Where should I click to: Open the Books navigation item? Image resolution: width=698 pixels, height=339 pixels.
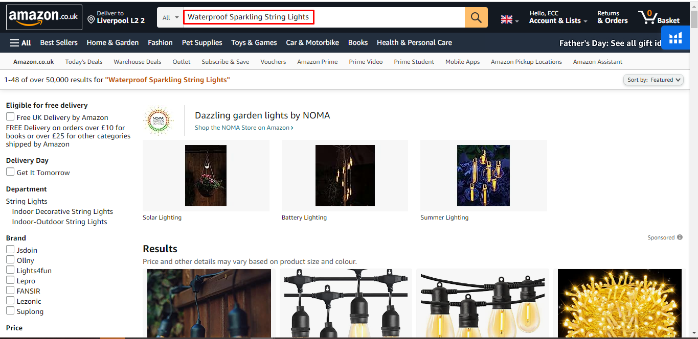point(358,43)
